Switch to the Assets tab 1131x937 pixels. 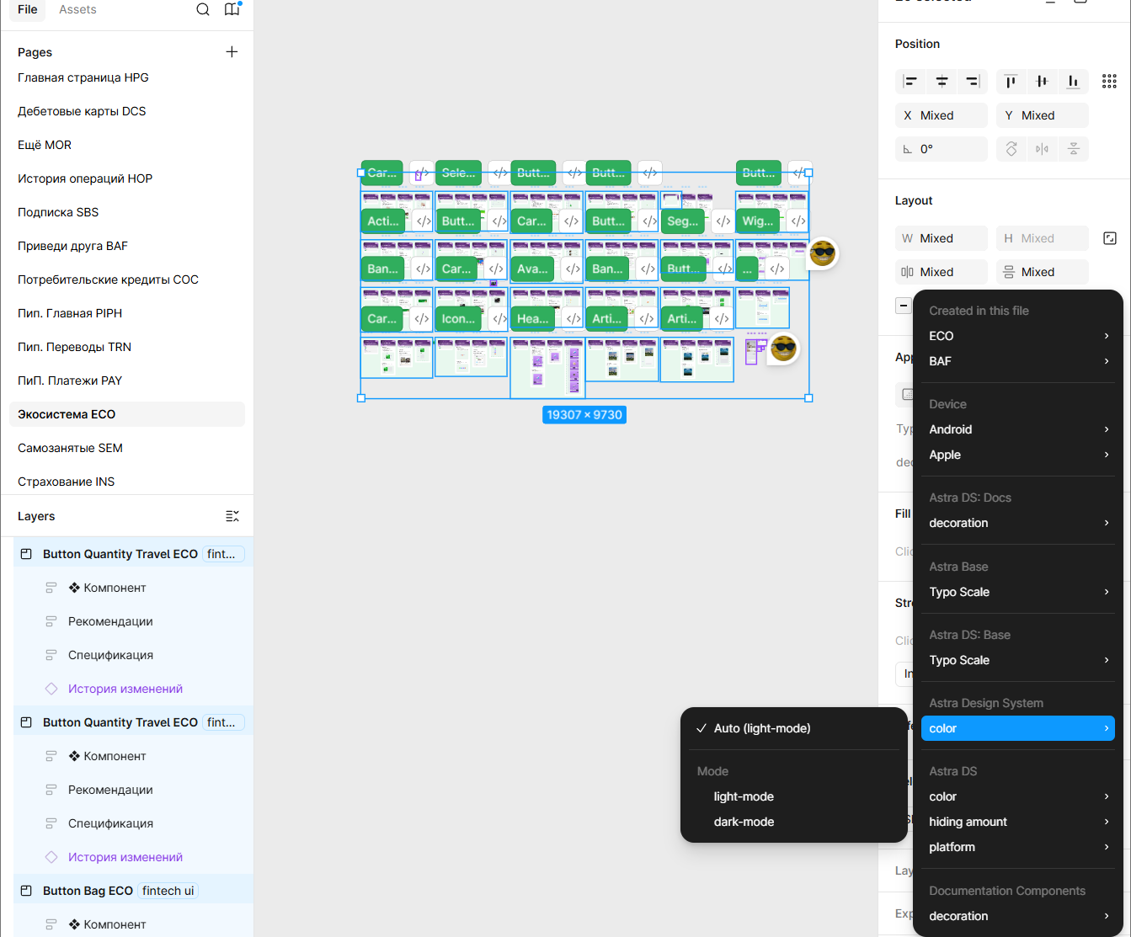77,9
